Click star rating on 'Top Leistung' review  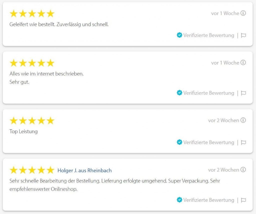pyautogui.click(x=32, y=121)
